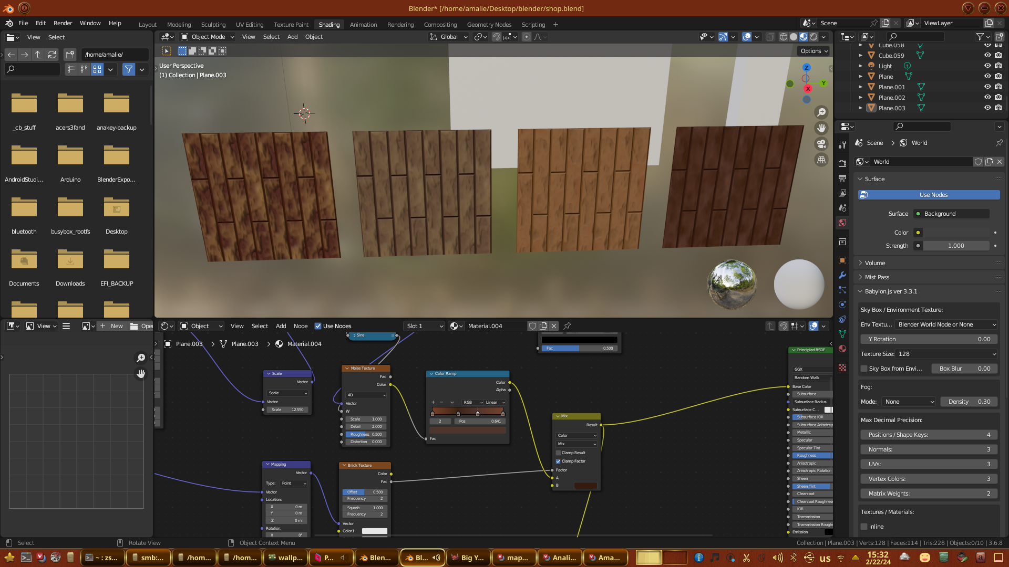Click the file browser refresh icon
1009x567 pixels.
pyautogui.click(x=52, y=55)
